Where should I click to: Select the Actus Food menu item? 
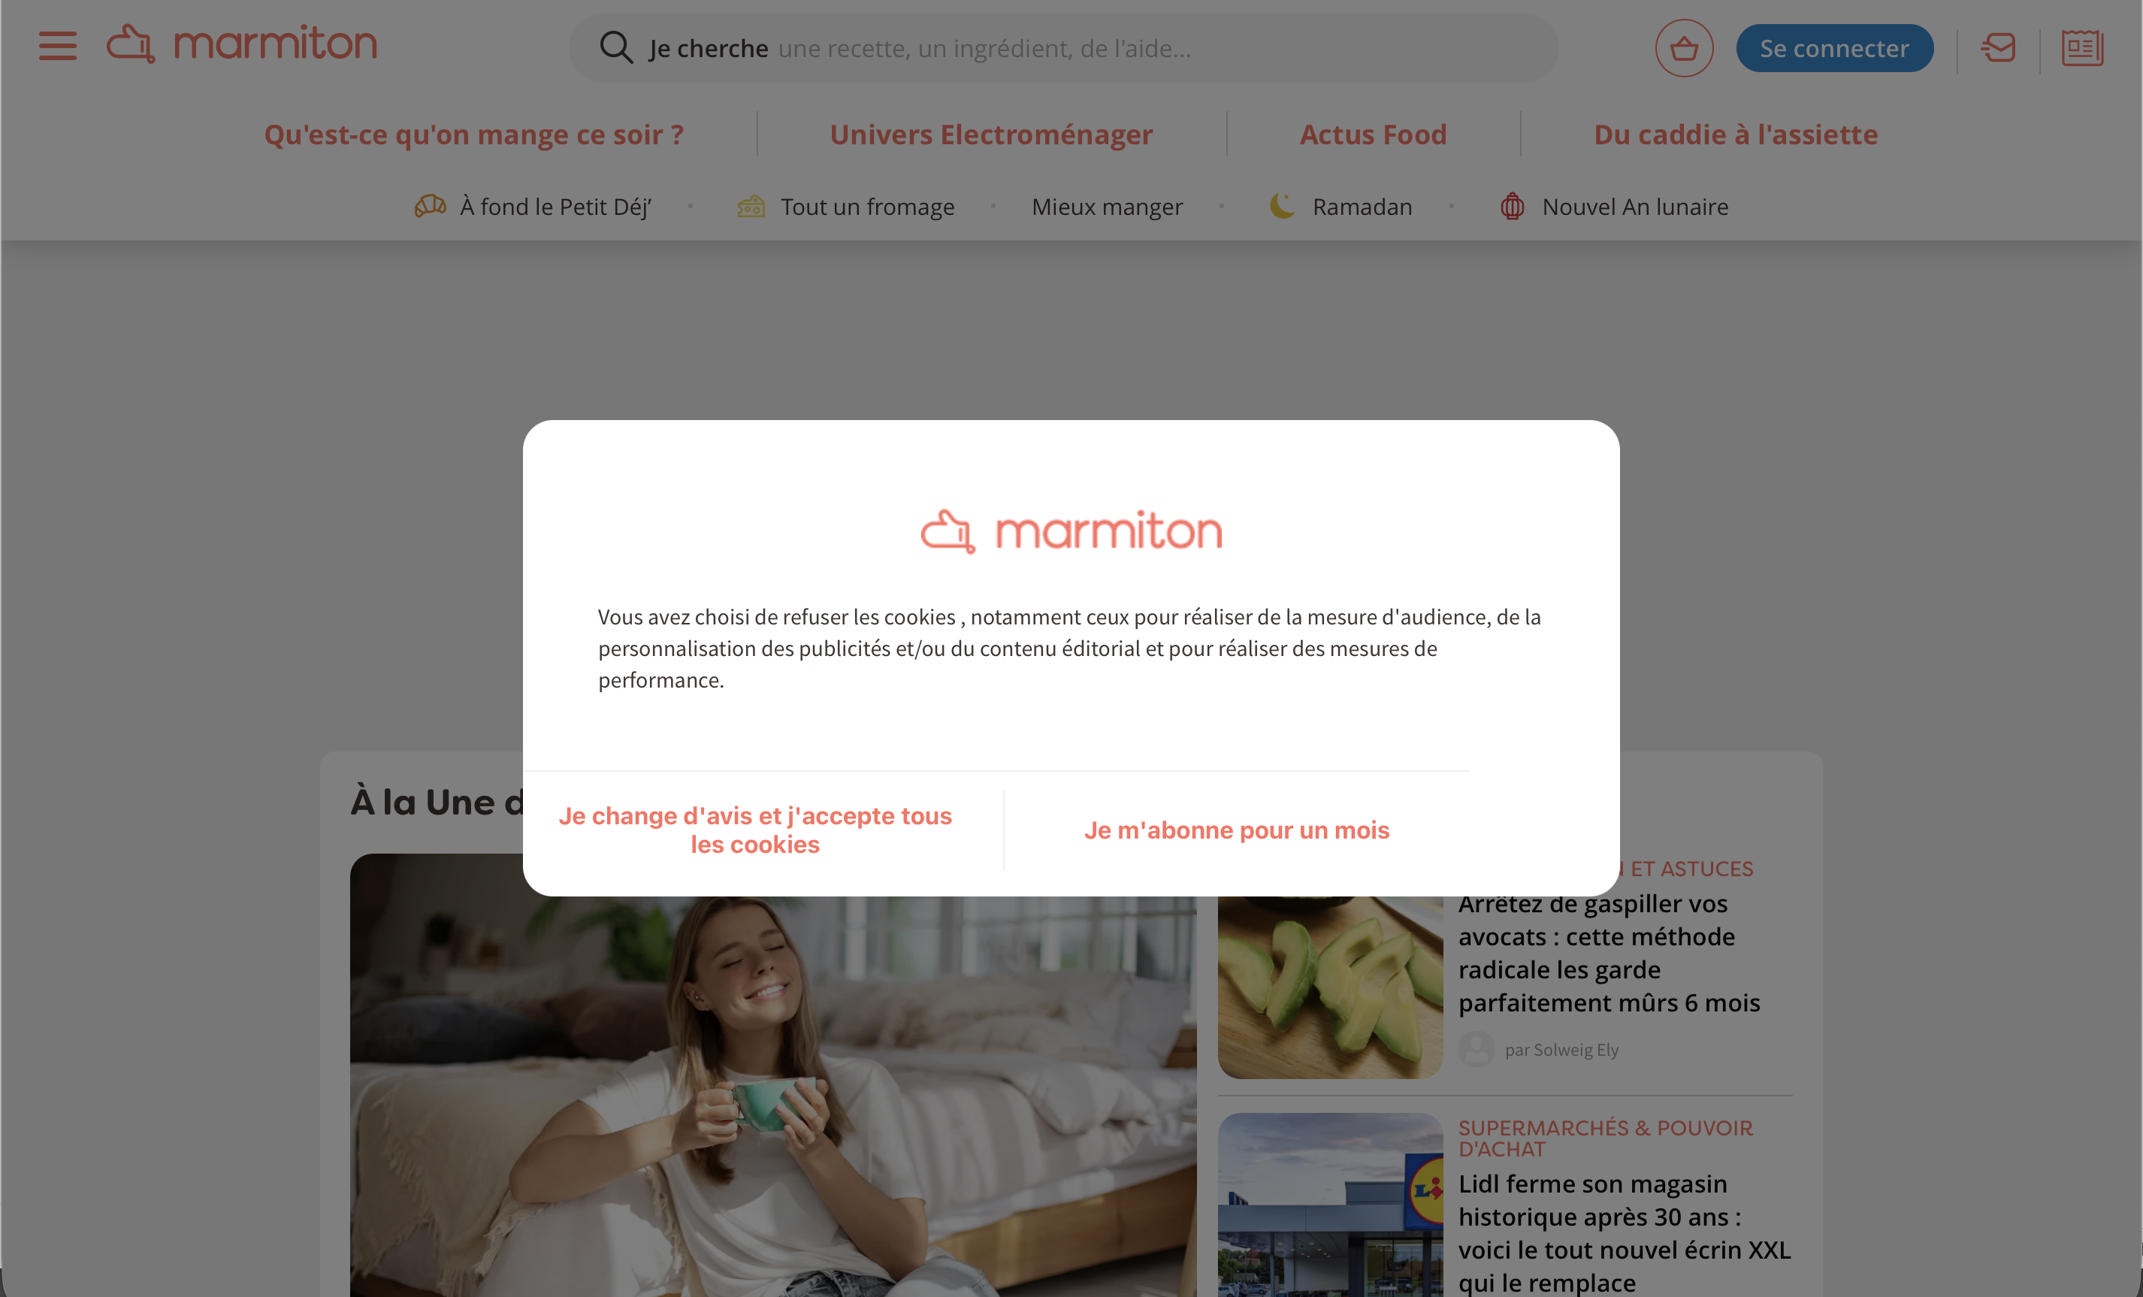point(1372,134)
